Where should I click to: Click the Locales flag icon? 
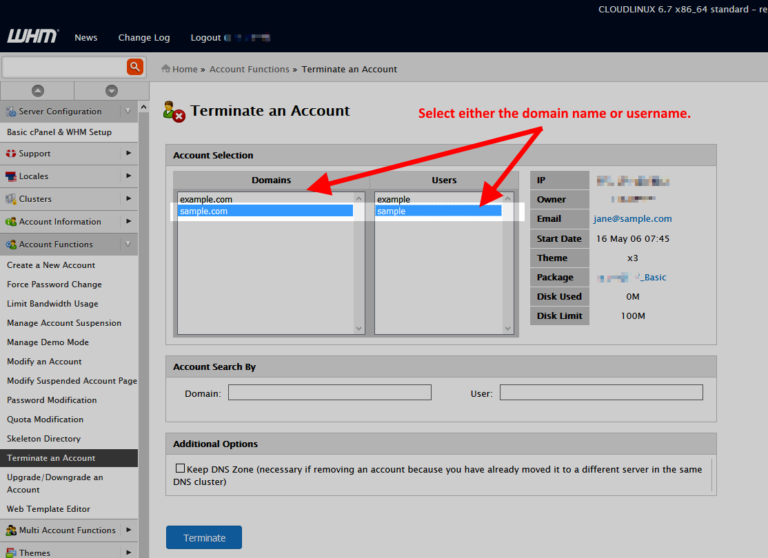pos(11,176)
